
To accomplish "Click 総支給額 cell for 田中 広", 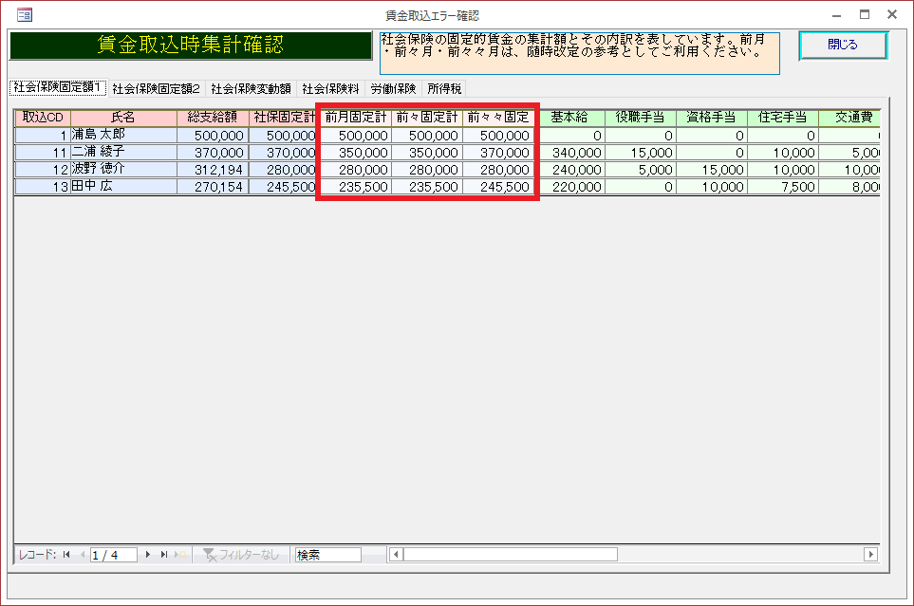I will tap(213, 187).
